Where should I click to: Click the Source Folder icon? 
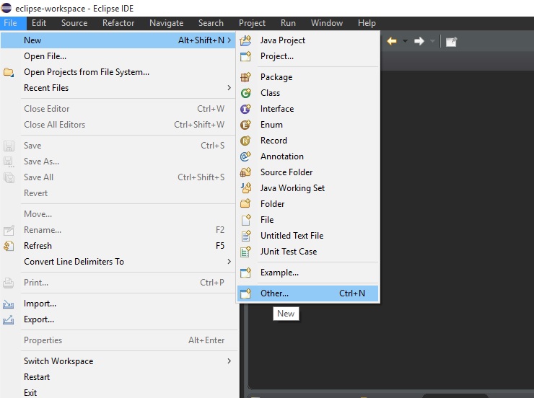coord(245,172)
